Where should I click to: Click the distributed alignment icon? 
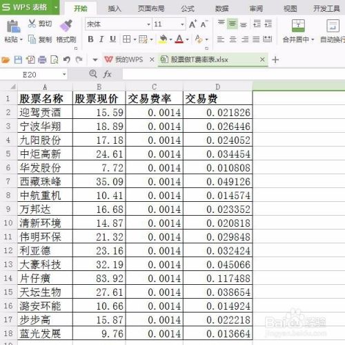click(267, 39)
